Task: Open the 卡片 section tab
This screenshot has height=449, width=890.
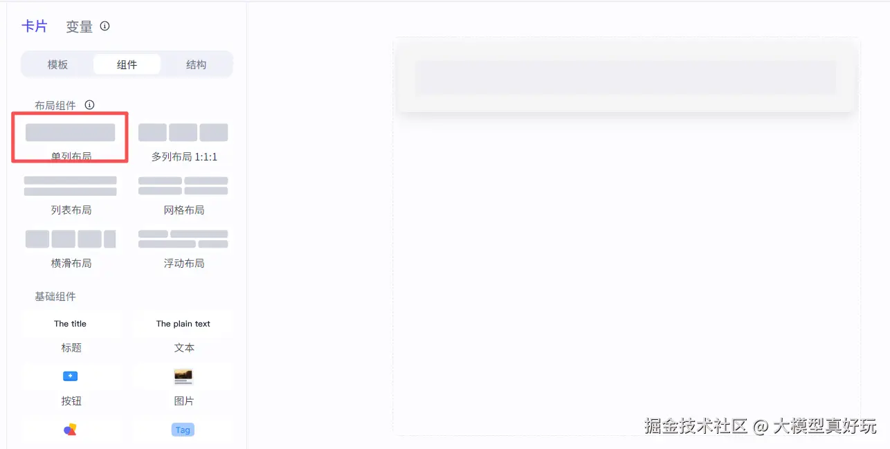Action: (35, 26)
